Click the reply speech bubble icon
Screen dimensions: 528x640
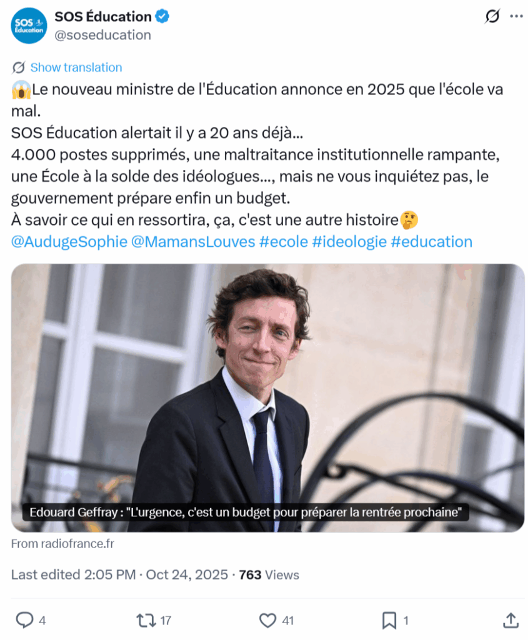point(24,620)
